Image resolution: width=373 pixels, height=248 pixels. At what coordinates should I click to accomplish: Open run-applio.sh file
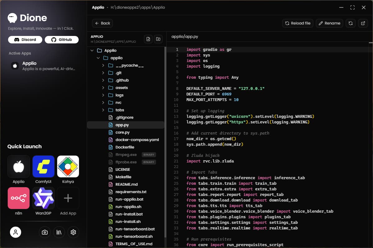coord(126,207)
